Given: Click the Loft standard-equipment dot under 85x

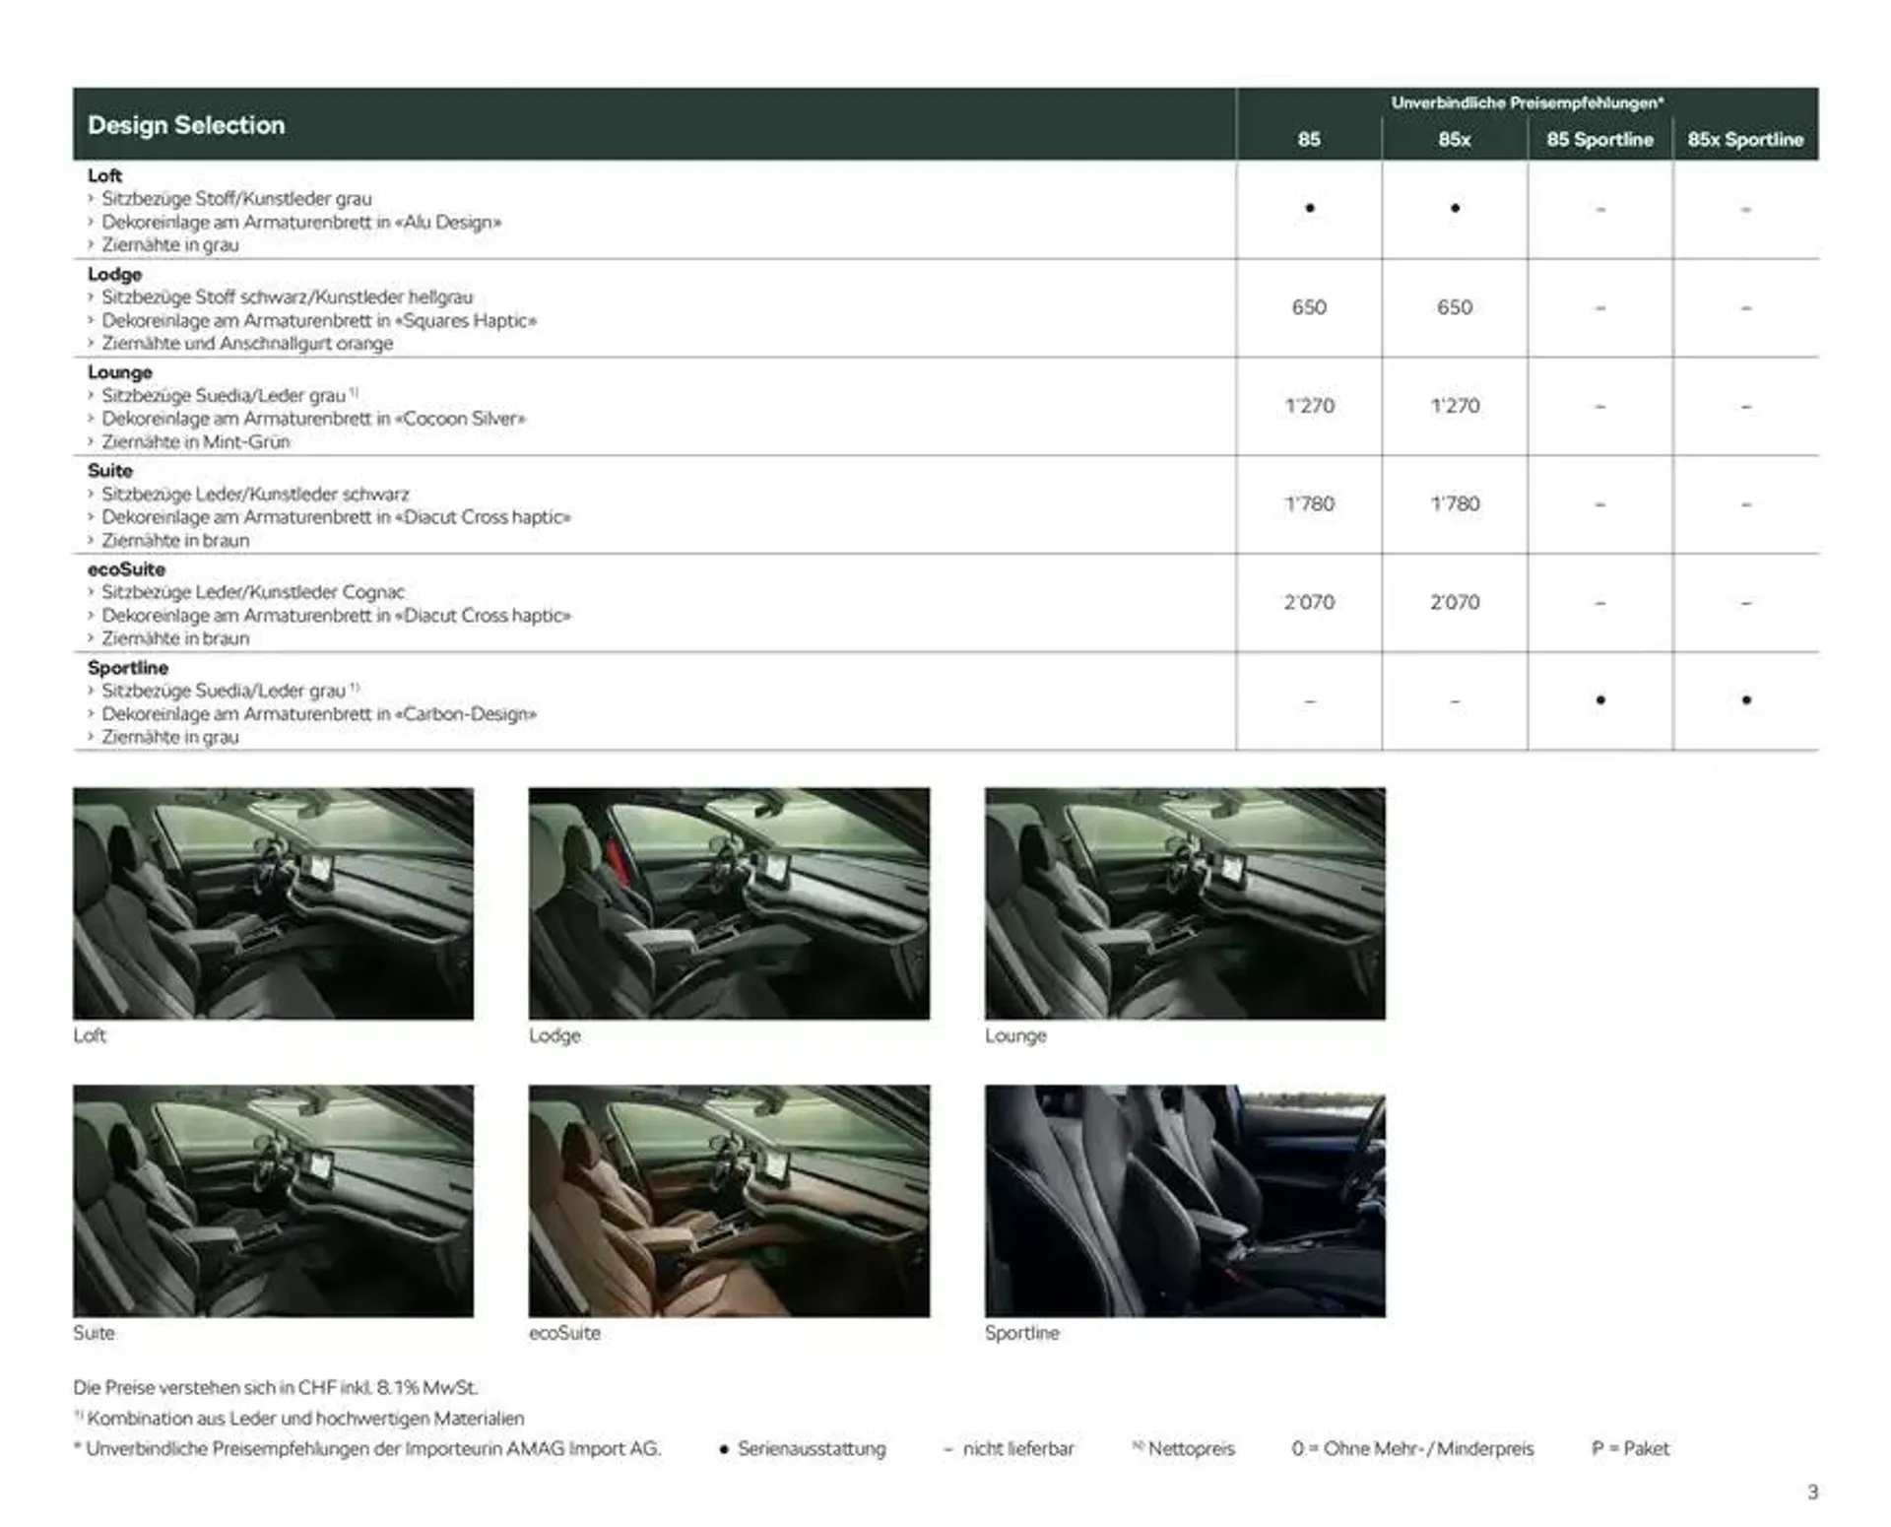Looking at the screenshot, I should pos(1455,208).
